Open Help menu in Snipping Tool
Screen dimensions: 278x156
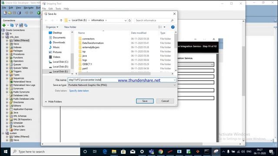pos(66,9)
